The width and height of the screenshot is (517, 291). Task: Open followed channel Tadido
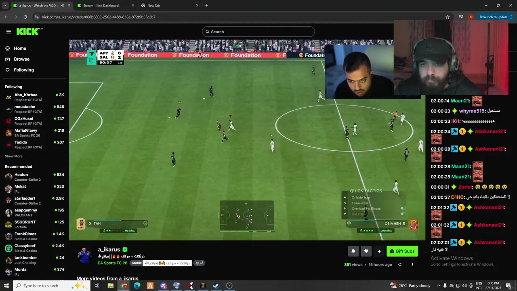coord(34,144)
